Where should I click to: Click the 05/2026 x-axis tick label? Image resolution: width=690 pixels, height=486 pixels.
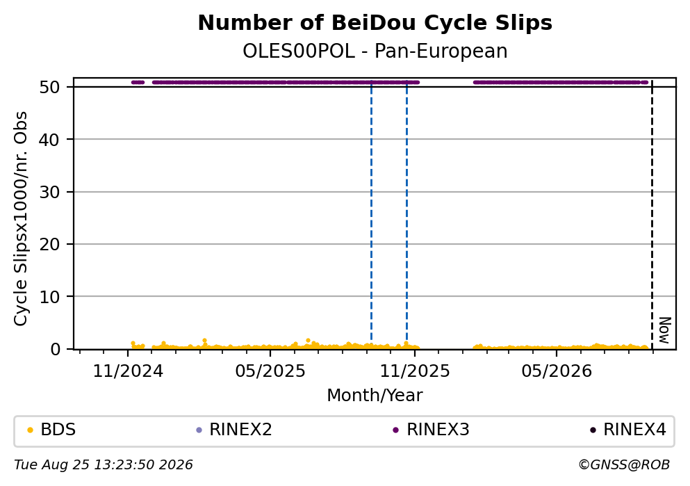pos(557,371)
